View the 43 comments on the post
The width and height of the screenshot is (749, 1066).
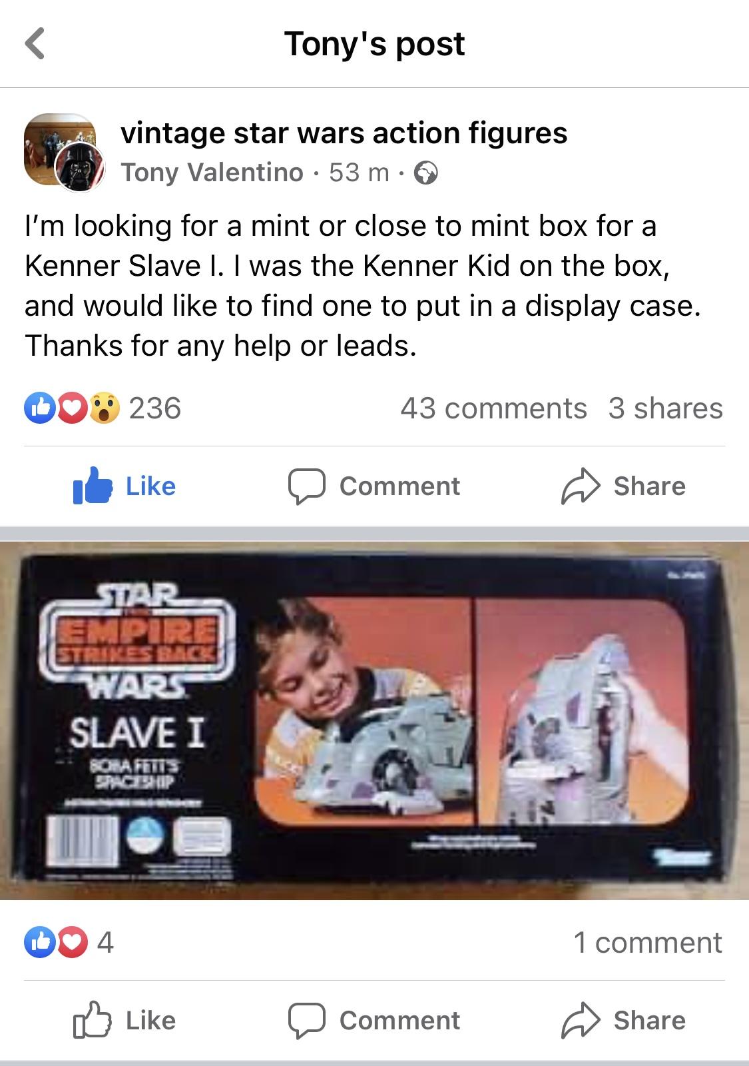point(493,408)
